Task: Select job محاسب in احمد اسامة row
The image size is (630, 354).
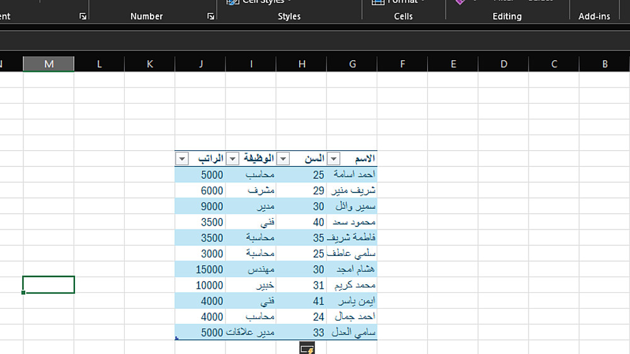Action: pos(251,174)
